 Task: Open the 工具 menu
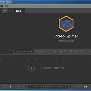[x=1, y=6]
